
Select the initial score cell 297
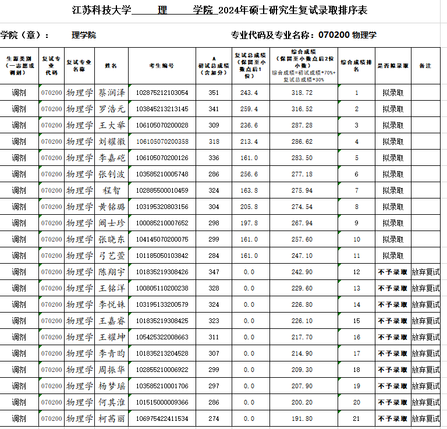pyautogui.click(x=214, y=386)
